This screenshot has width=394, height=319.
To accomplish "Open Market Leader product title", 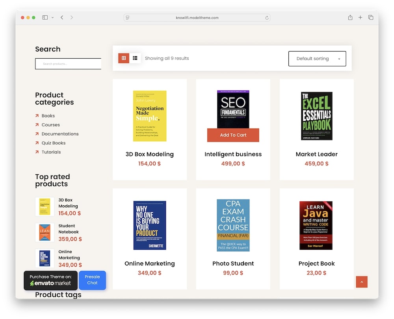I will click(317, 154).
